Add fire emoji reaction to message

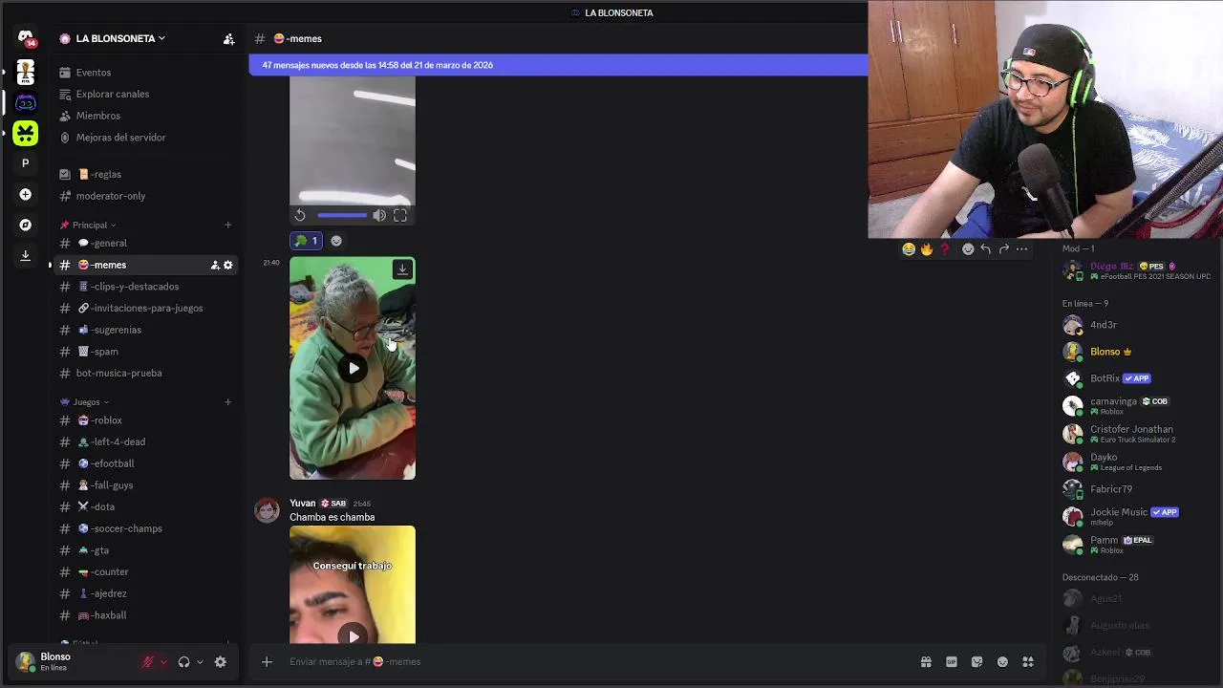click(x=927, y=249)
